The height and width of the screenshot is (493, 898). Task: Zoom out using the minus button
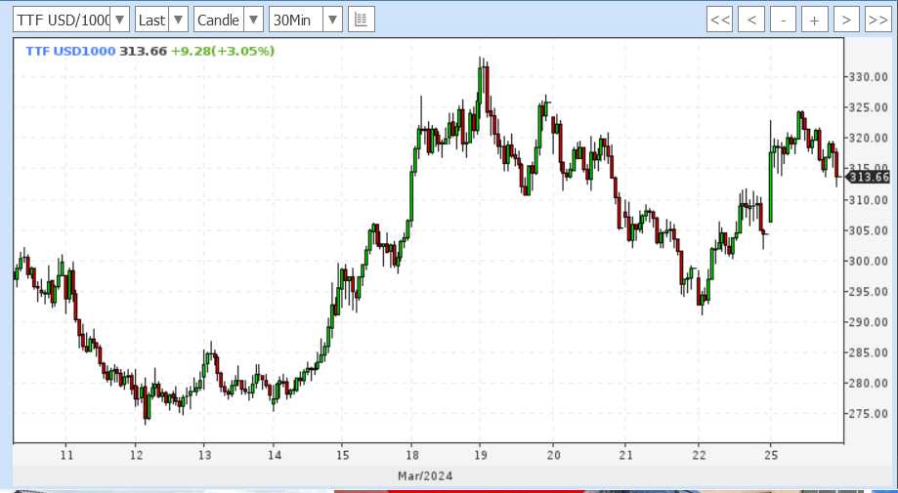783,20
